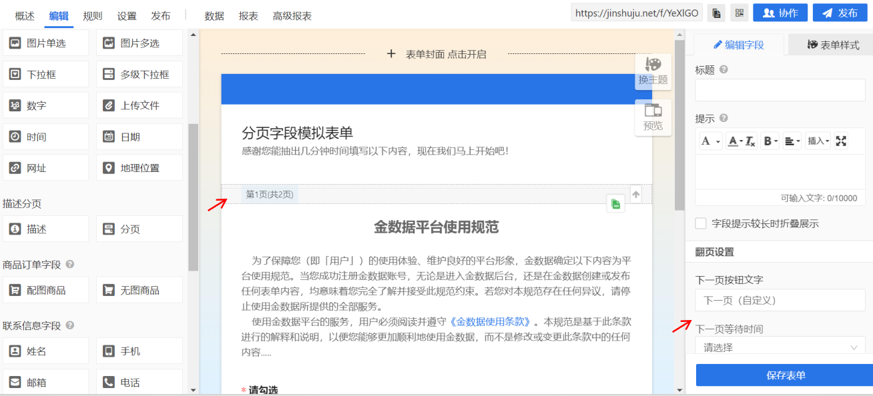Add the 配图商品 product field
The height and width of the screenshot is (396, 873).
46,290
